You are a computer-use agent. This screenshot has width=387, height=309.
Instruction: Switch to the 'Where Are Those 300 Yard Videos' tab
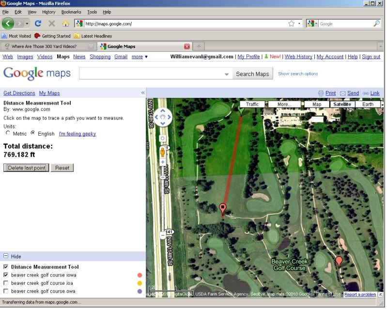pos(46,46)
